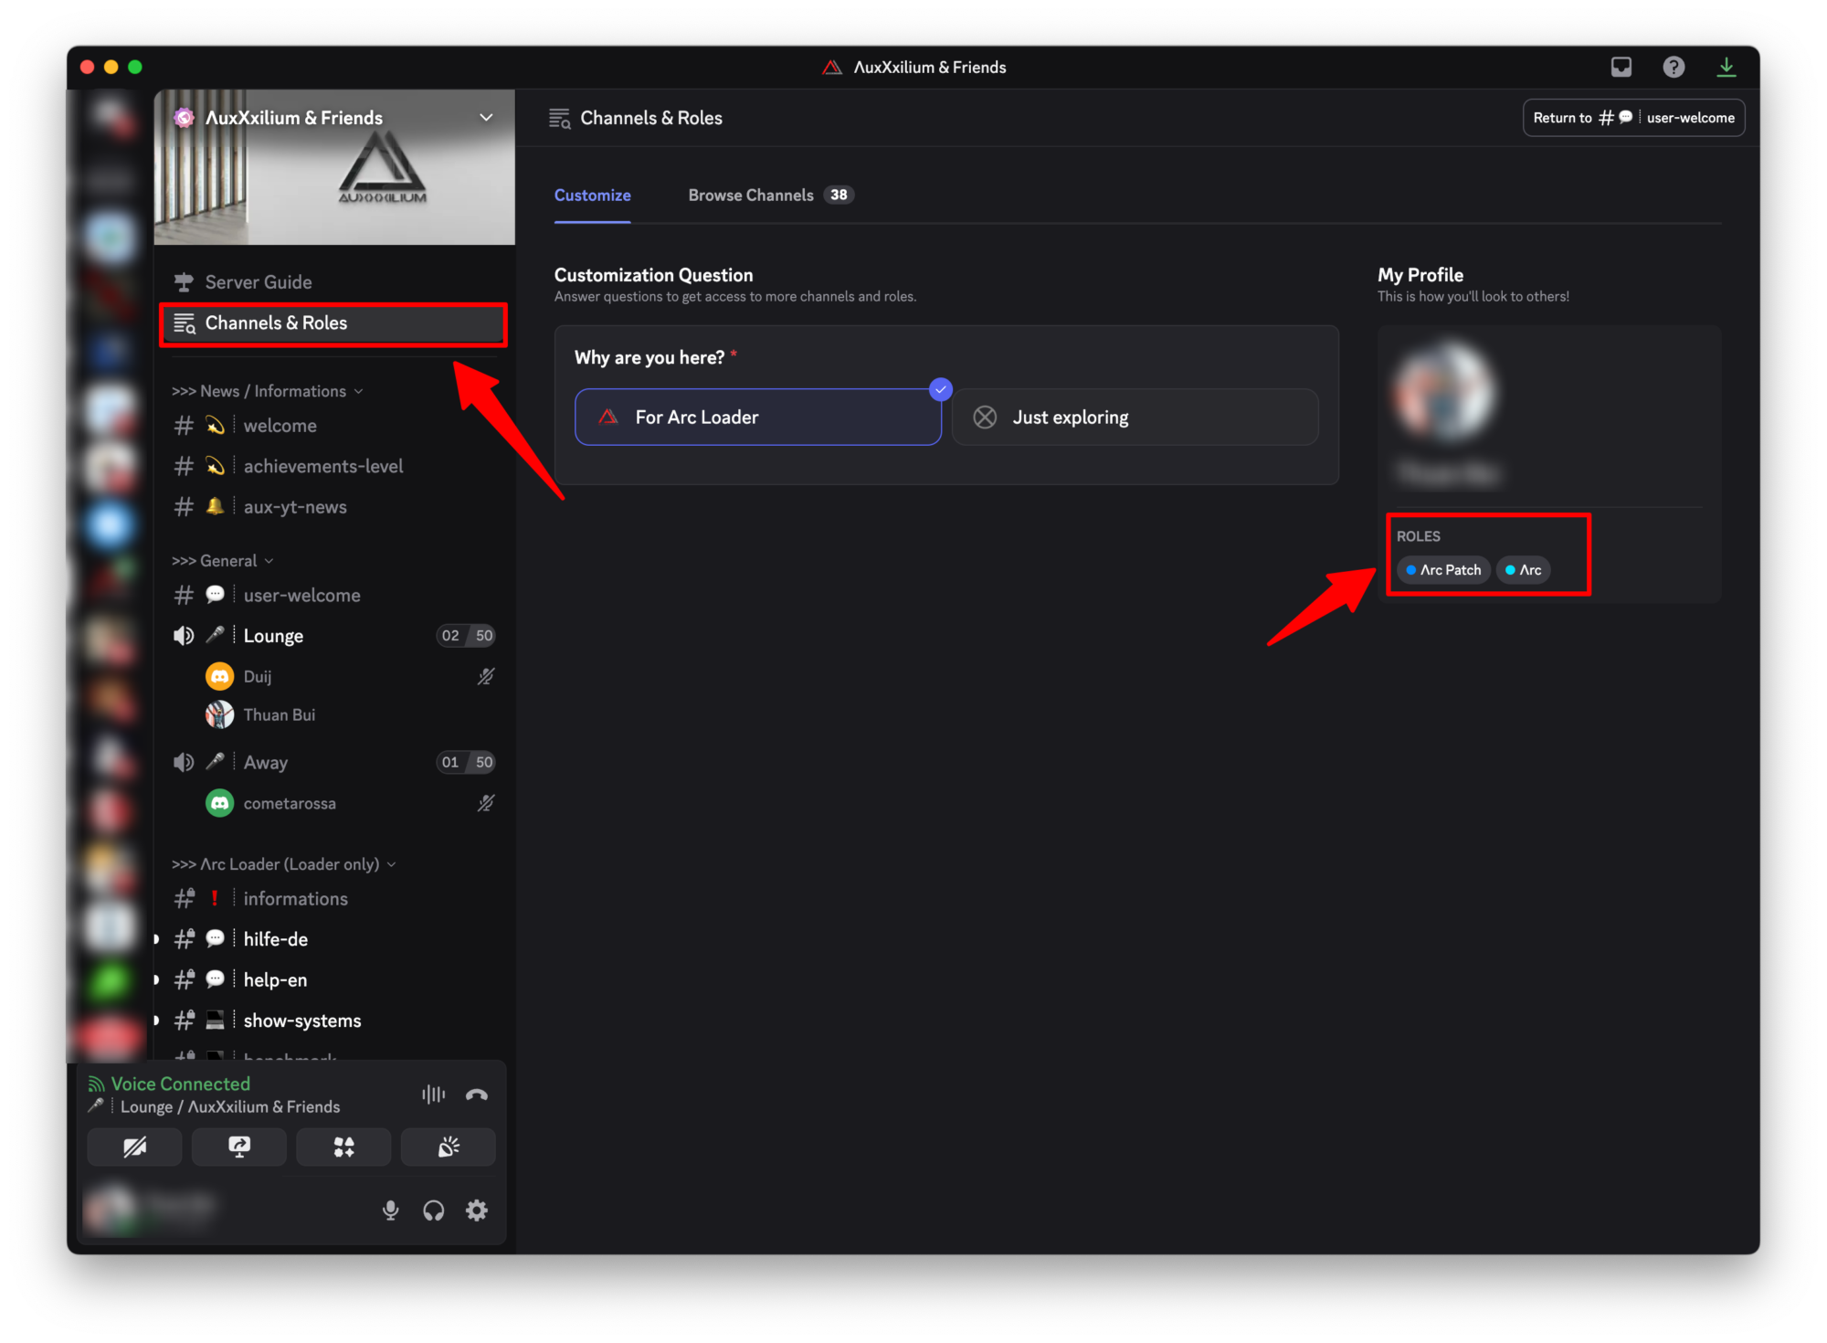Open the soundboard icon button

448,1147
